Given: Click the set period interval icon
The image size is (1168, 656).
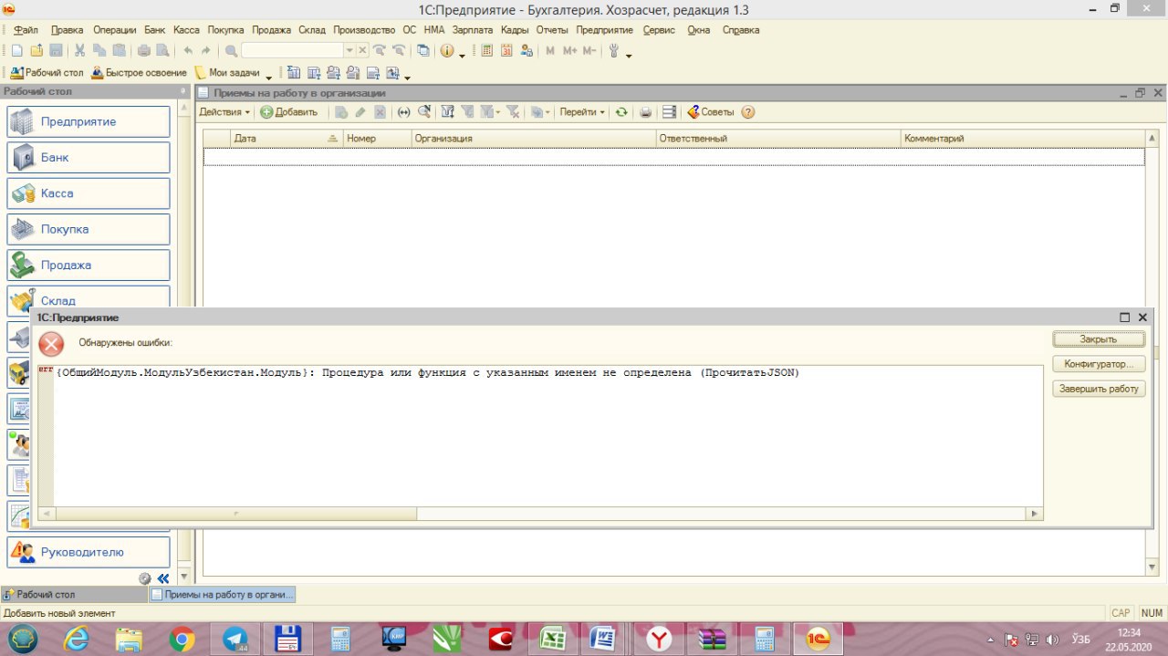Looking at the screenshot, I should 404,112.
